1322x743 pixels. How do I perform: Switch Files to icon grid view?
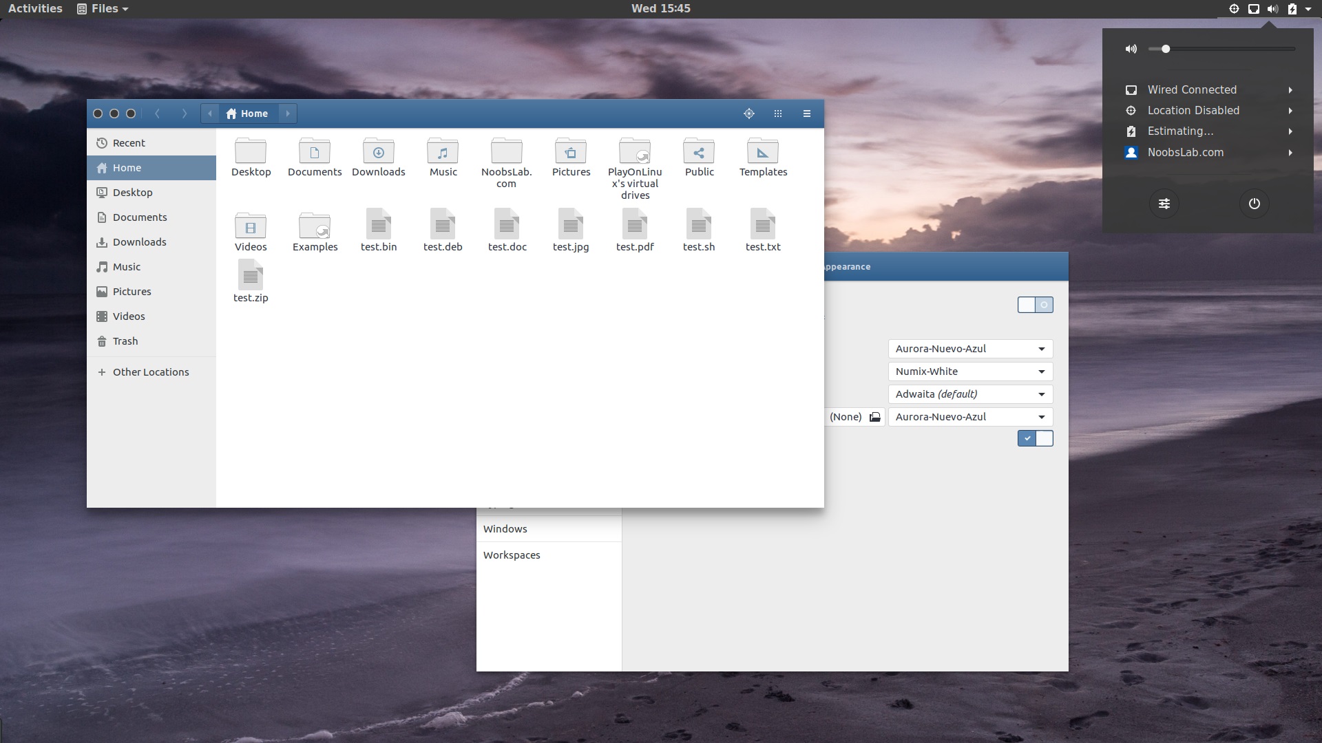(x=777, y=114)
